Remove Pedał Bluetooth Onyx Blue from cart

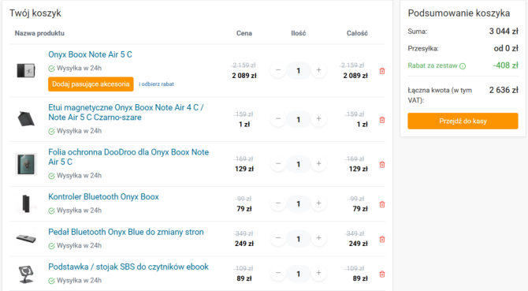(382, 240)
